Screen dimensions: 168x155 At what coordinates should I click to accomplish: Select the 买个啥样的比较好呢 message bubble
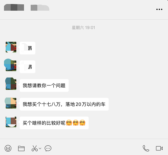coord(54,123)
